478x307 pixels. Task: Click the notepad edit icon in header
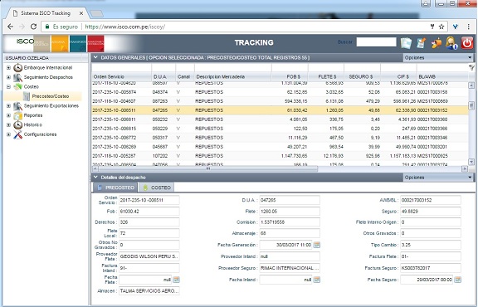tap(422, 42)
